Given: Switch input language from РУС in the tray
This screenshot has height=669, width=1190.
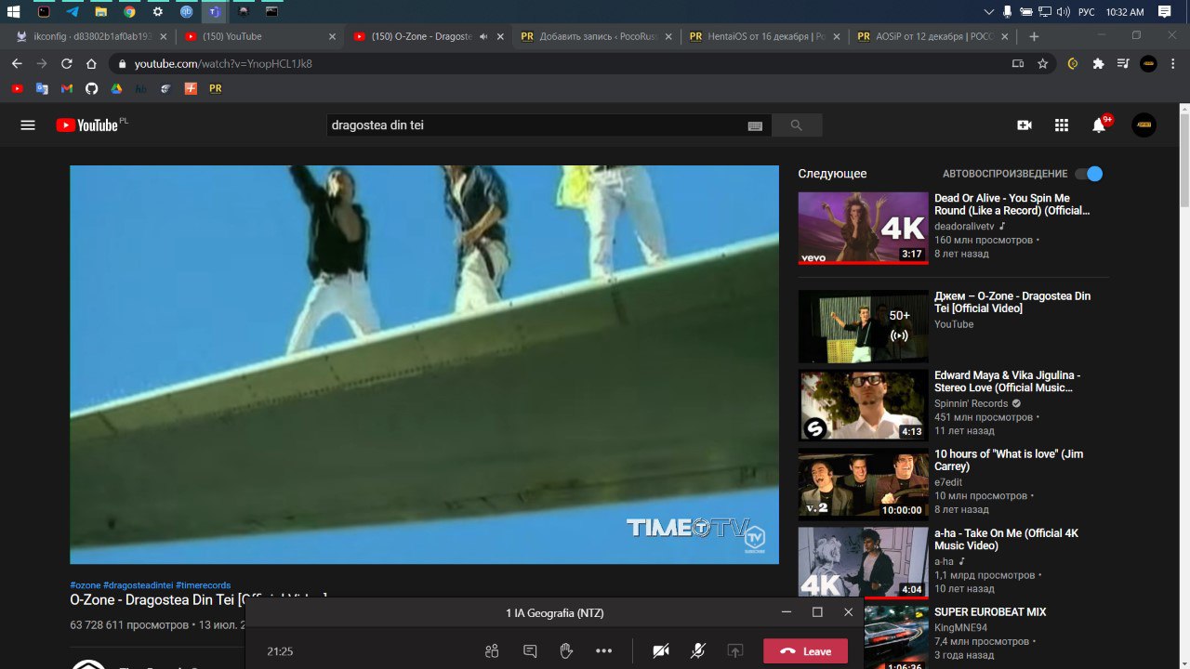Looking at the screenshot, I should click(1086, 12).
